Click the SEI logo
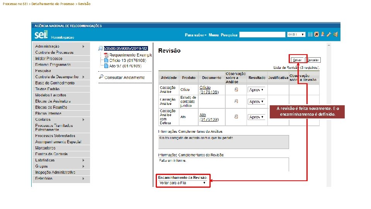371x209 pixels. point(41,34)
